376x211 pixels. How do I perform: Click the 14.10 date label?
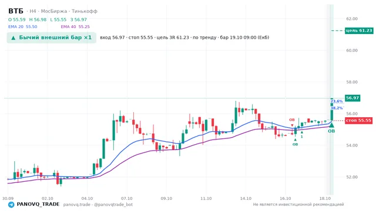point(246,199)
